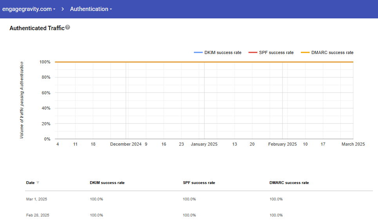The height and width of the screenshot is (220, 378).
Task: Click the orange DMARC legend line marker
Action: coord(305,52)
